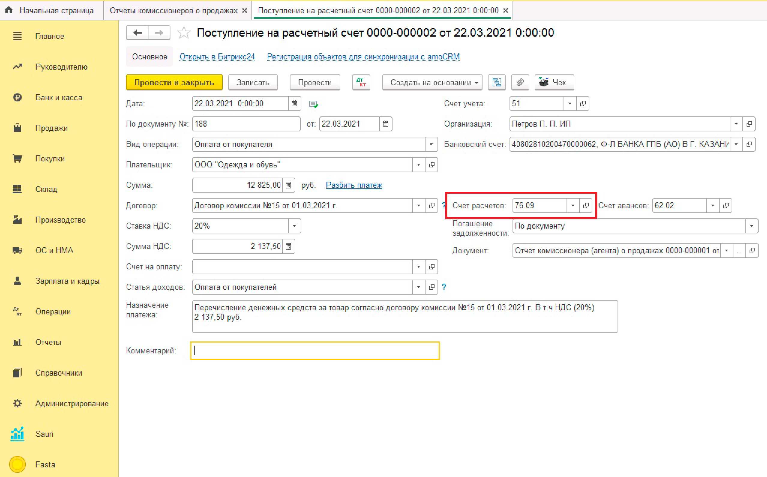
Task: Expand the Статья доходов dropdown
Action: click(419, 287)
